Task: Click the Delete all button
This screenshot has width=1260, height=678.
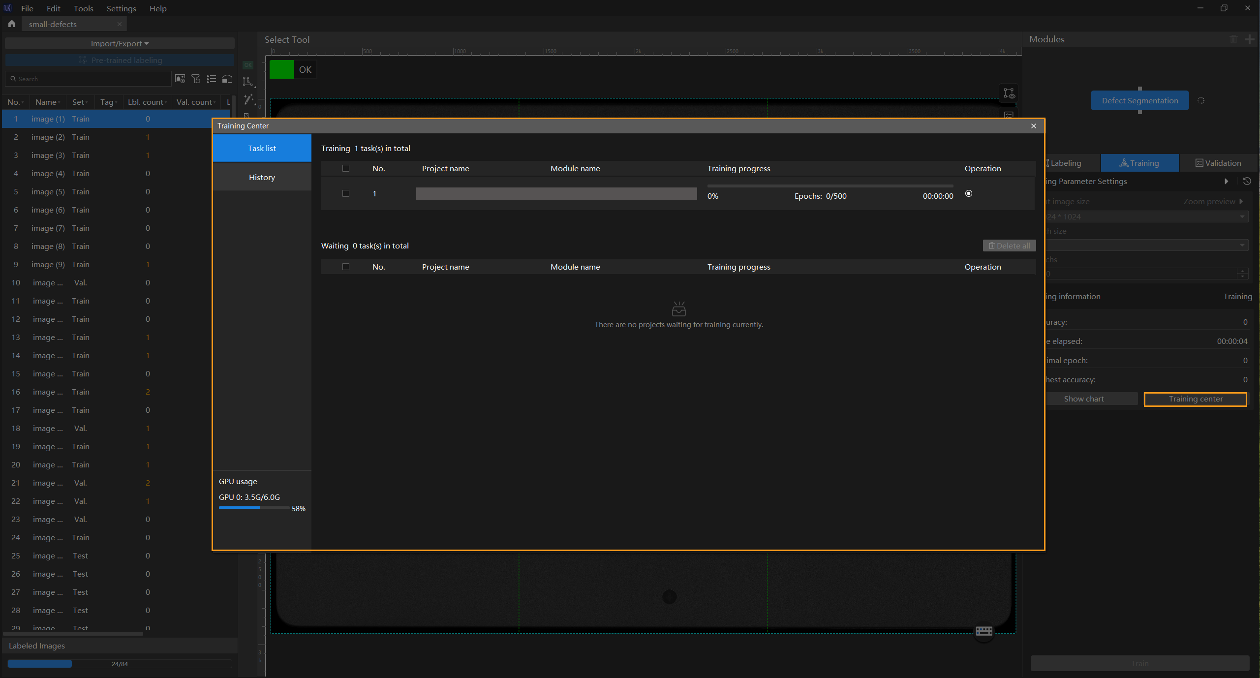Action: (1009, 246)
